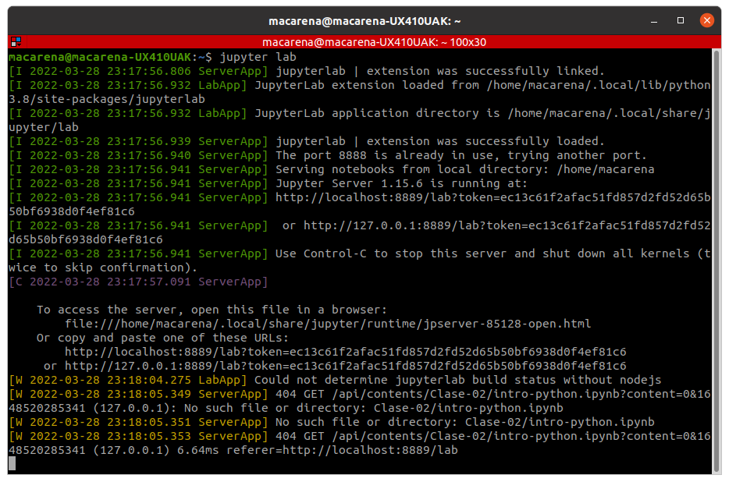
Task: Click the shell prompt macarena@macarena-UX410UAK
Action: click(x=99, y=57)
